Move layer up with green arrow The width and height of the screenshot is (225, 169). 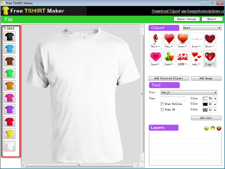(206, 128)
